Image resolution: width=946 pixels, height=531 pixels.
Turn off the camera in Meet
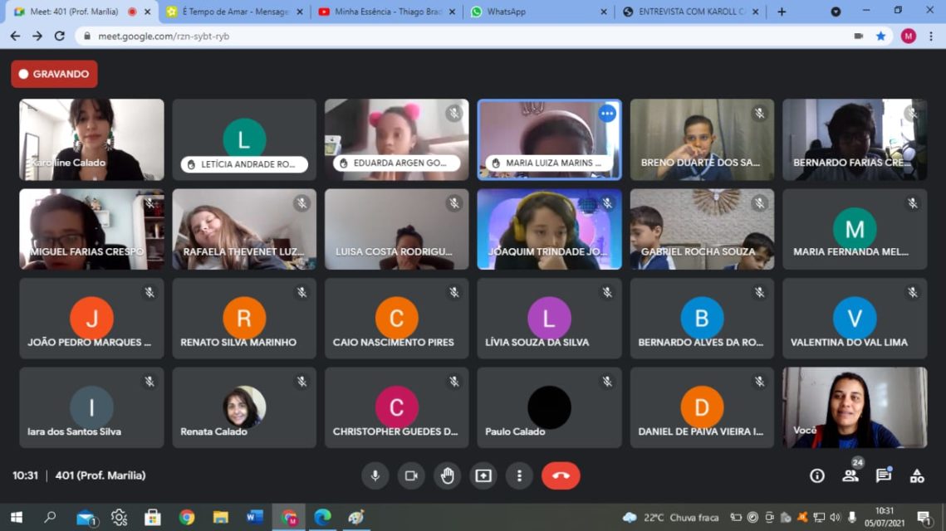click(411, 475)
